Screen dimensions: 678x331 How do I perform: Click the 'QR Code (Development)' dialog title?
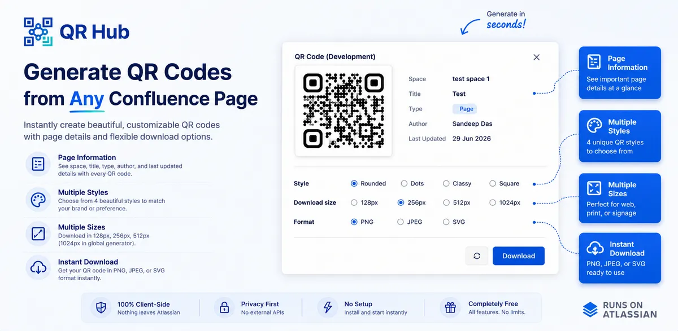click(x=335, y=57)
